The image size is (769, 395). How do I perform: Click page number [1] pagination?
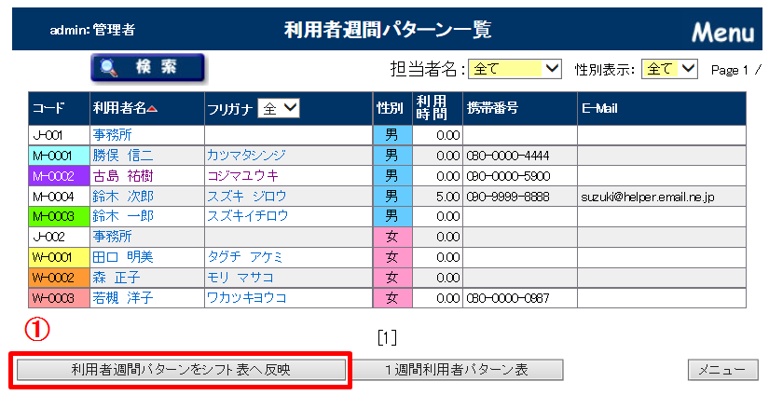pos(387,337)
